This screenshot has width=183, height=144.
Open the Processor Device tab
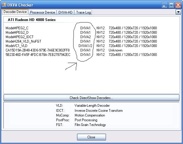43,12
